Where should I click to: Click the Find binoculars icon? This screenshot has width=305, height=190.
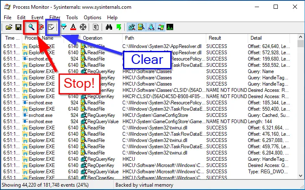tap(109, 27)
